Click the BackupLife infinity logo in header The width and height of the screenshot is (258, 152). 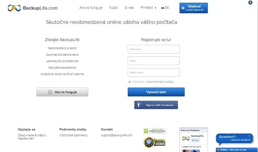14,8
